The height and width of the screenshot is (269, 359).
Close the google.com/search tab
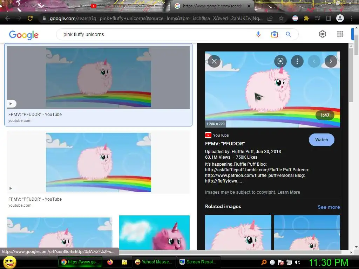tap(249, 6)
